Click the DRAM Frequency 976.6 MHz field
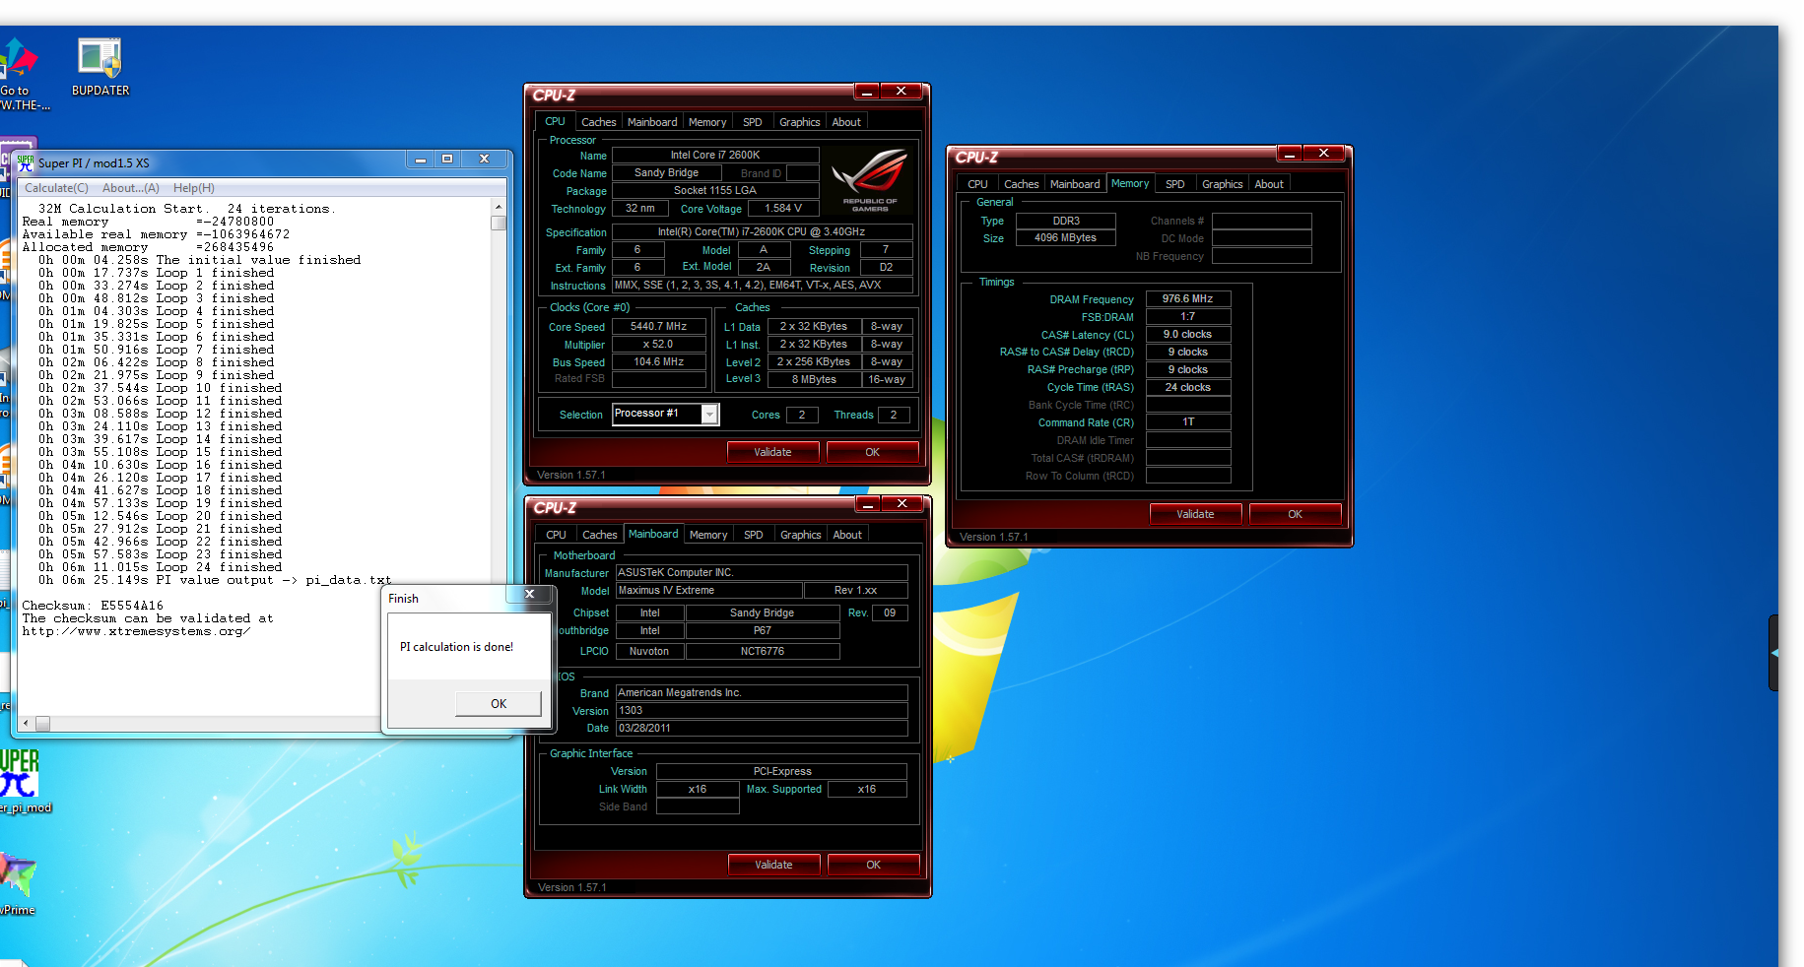 coord(1188,298)
